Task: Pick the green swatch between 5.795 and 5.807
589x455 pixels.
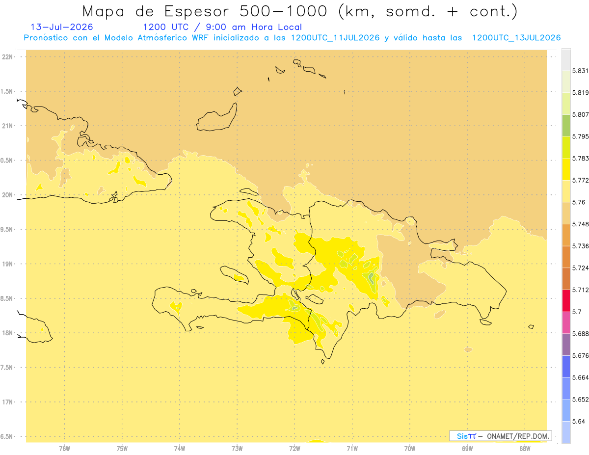Action: click(566, 125)
